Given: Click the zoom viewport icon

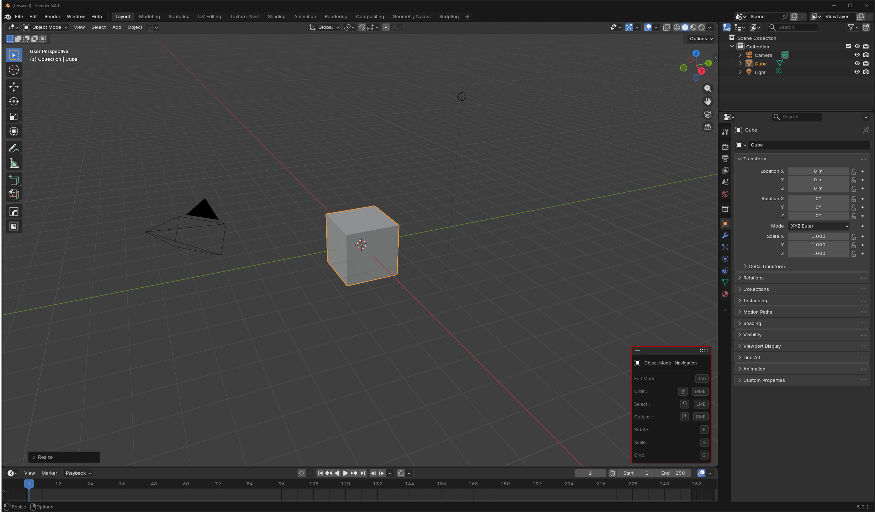Looking at the screenshot, I should pyautogui.click(x=708, y=89).
